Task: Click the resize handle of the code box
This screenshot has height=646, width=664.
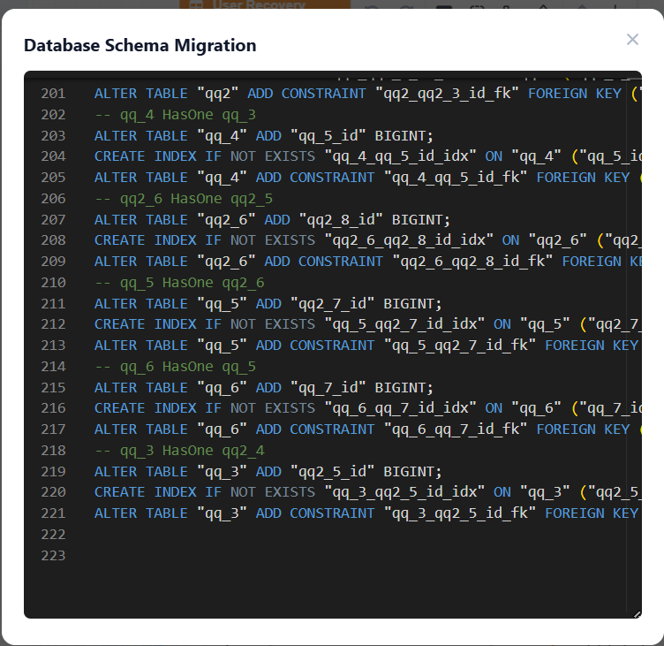Action: [x=637, y=614]
